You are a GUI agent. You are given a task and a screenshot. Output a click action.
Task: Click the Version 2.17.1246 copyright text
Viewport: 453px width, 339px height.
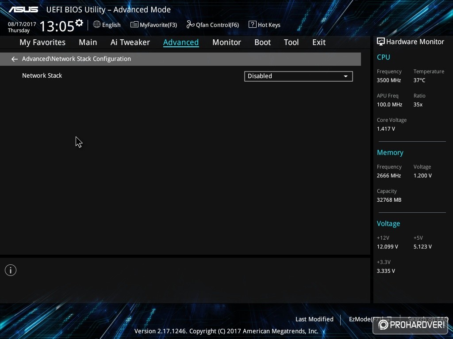click(226, 331)
